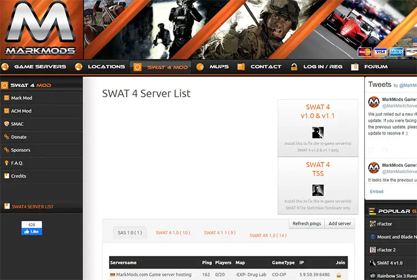Click the SWAT 4 TSS portrait thumbnail
The width and height of the screenshot is (417, 280).
point(318,190)
